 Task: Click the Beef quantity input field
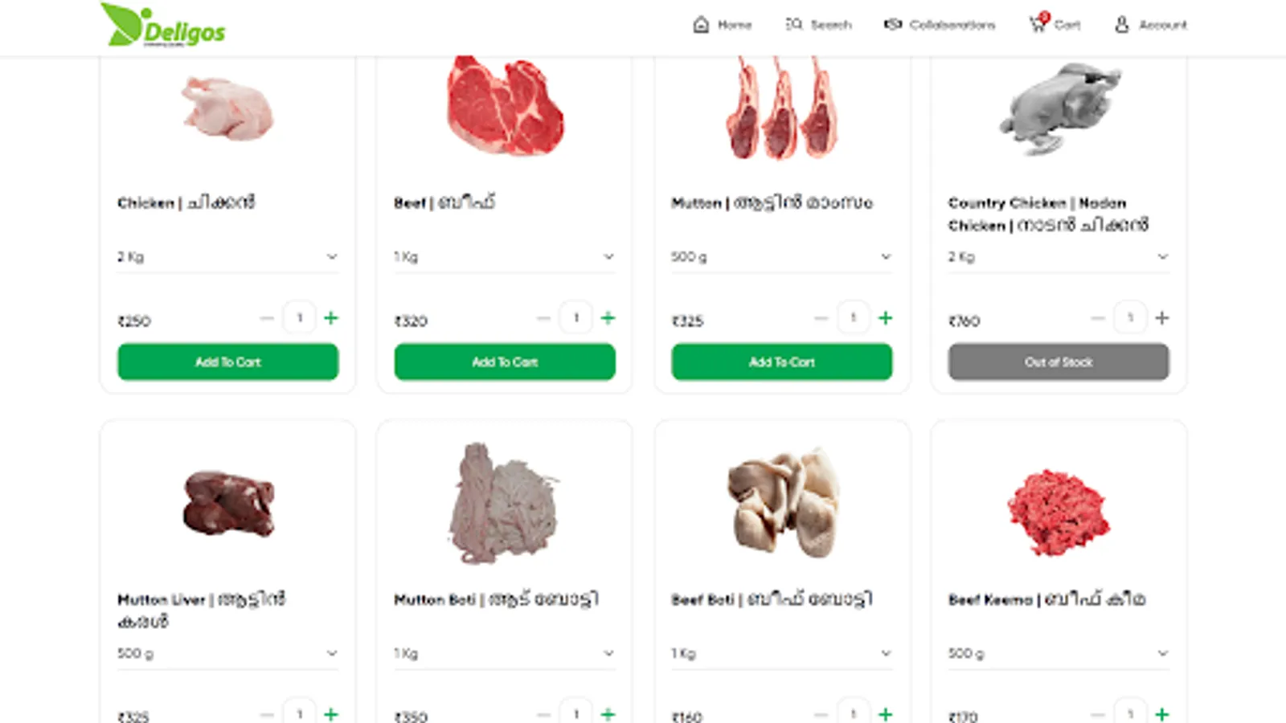coord(575,318)
